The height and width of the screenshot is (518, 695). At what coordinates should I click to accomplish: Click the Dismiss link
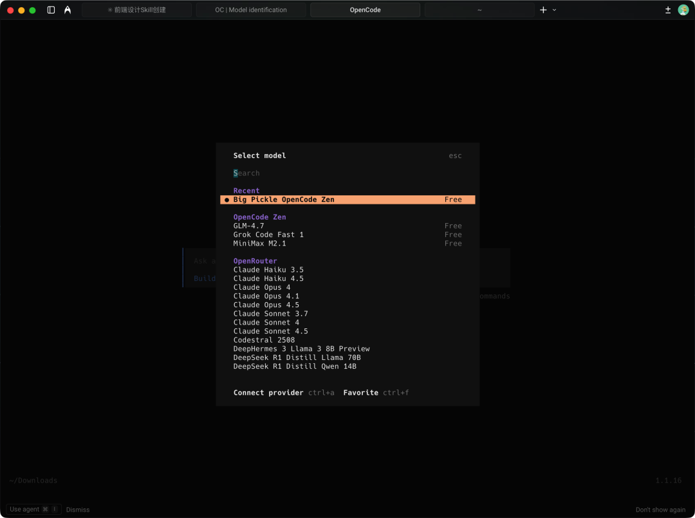78,510
